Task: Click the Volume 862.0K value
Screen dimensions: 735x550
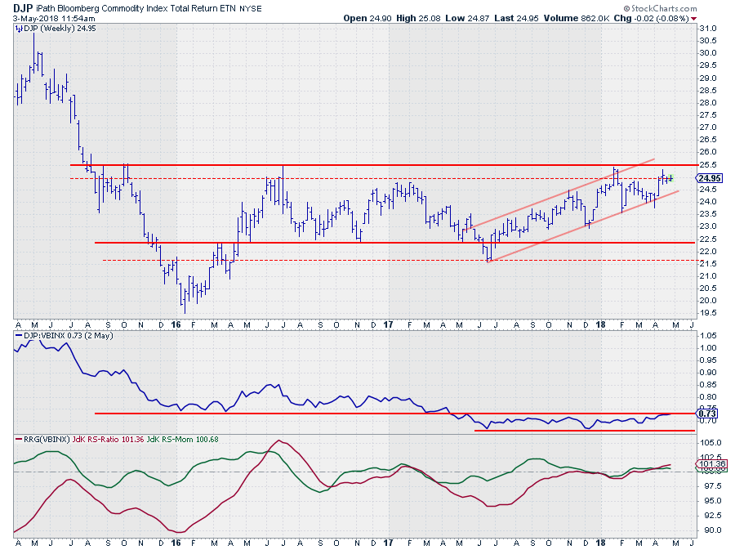Action: pos(577,18)
